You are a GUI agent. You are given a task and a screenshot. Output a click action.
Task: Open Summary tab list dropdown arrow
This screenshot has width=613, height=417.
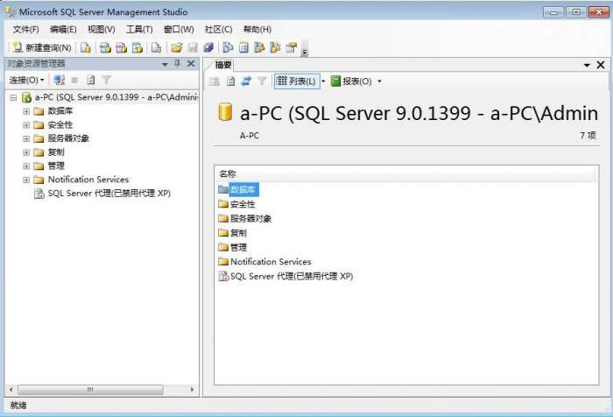tap(587, 66)
